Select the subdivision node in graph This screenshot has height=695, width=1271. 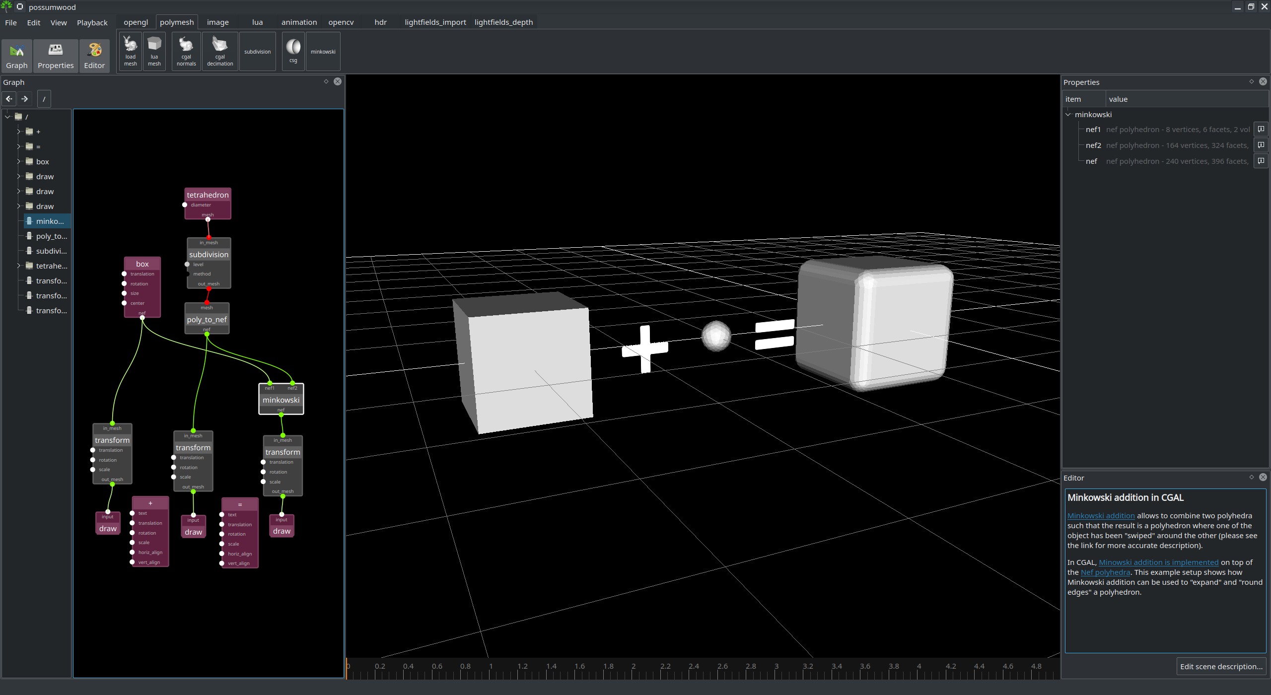pos(209,254)
